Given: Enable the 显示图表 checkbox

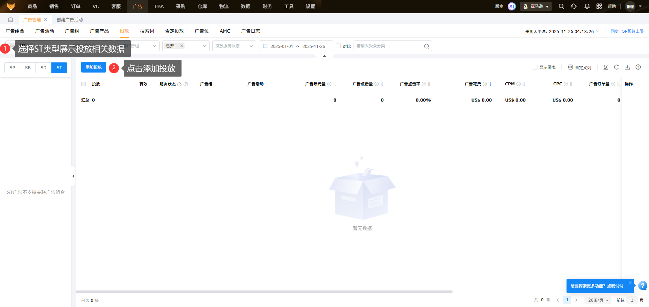Looking at the screenshot, I should click(x=535, y=67).
